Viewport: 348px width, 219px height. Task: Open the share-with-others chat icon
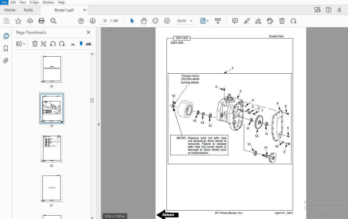click(317, 10)
